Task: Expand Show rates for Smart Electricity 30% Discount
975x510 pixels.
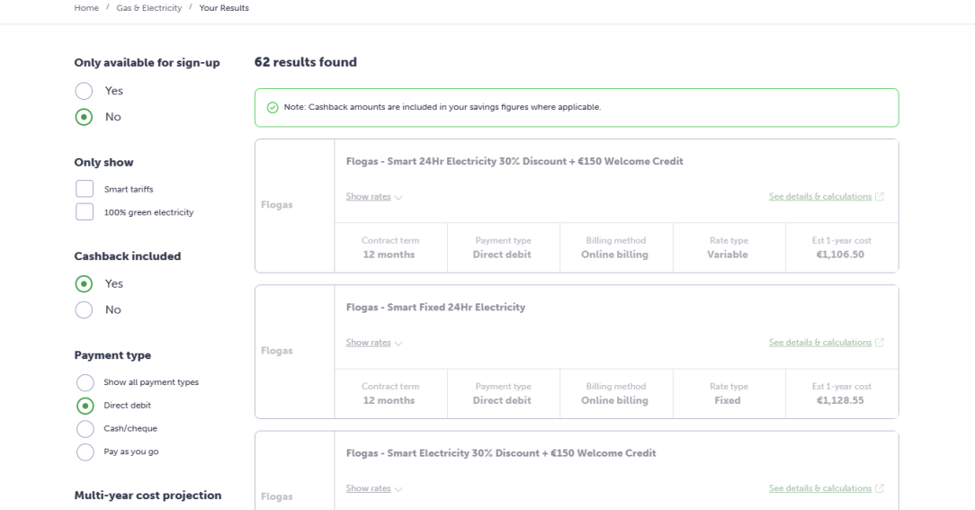Action: (369, 488)
